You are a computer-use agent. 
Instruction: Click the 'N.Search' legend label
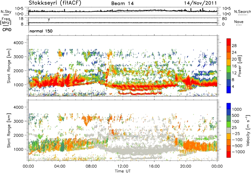(242, 12)
